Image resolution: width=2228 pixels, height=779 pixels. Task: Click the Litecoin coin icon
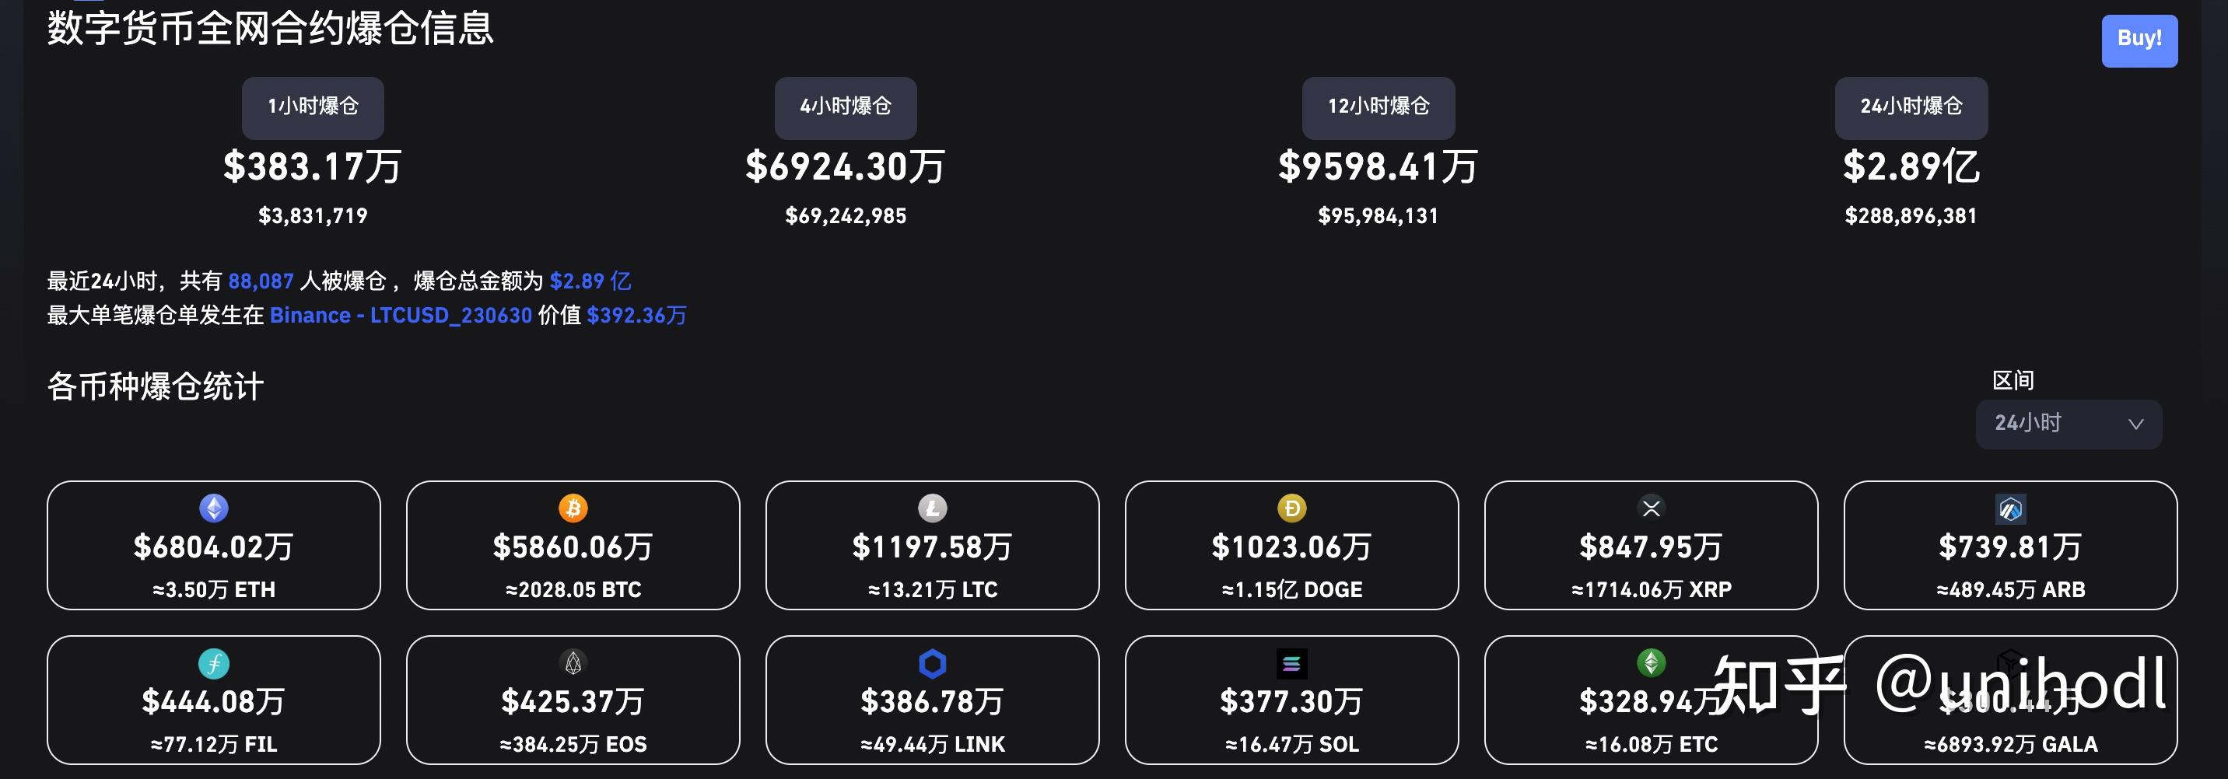pyautogui.click(x=933, y=508)
